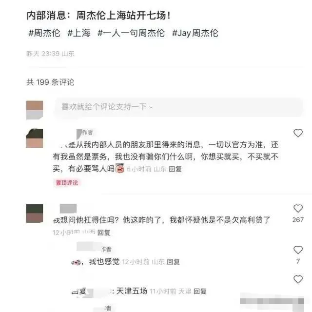The height and width of the screenshot is (312, 312).
Task: Like the author's reply with 7 likes
Action: point(298,250)
